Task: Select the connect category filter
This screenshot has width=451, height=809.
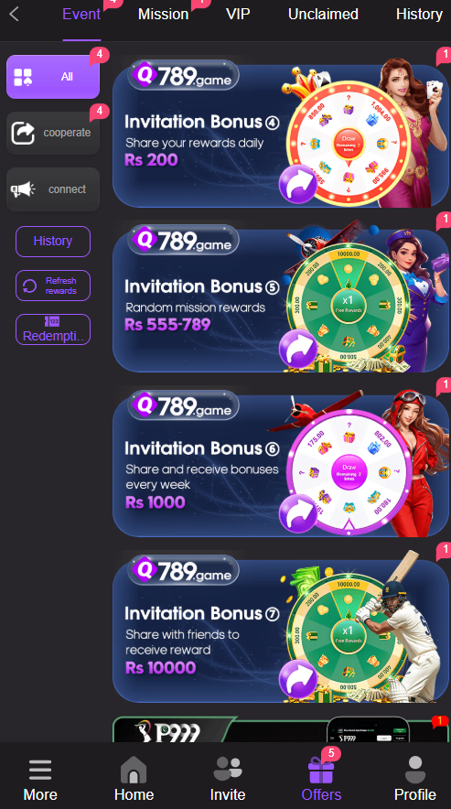Action: (53, 189)
